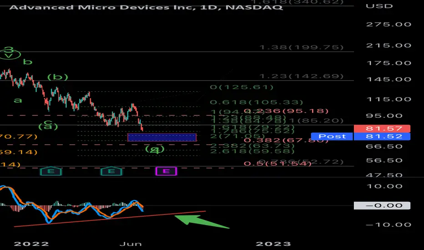Select the 1.38(199.75) Fibonacci level label
Image resolution: width=424 pixels, height=250 pixels.
tap(301, 48)
